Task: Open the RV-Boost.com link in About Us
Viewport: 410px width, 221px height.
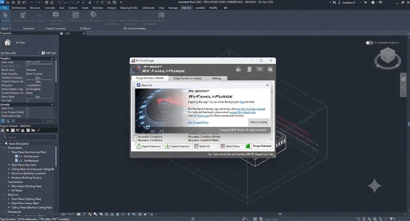Action: click(x=202, y=115)
